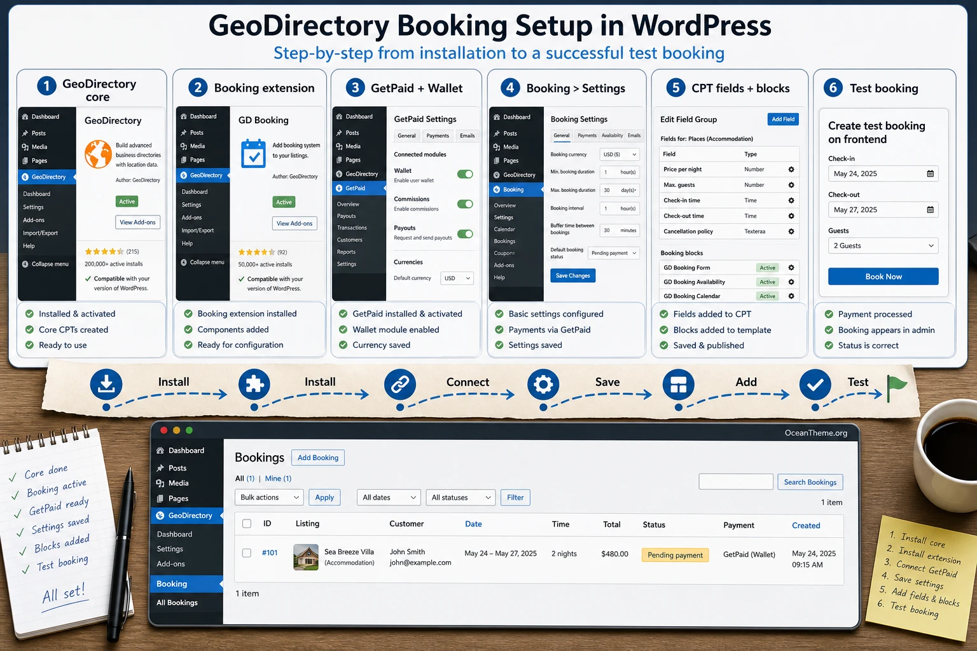Sort bookings by Created column header
This screenshot has width=977, height=651.
(806, 526)
